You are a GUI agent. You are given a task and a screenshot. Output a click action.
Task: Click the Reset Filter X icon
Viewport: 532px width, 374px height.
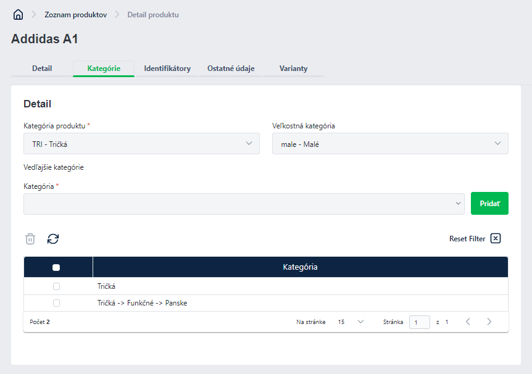[x=496, y=238]
